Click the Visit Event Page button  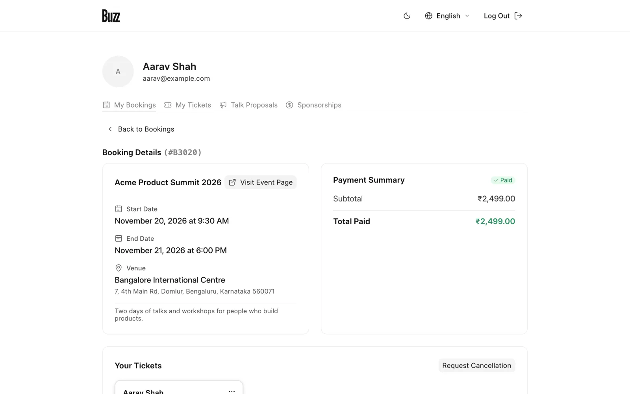(x=261, y=182)
